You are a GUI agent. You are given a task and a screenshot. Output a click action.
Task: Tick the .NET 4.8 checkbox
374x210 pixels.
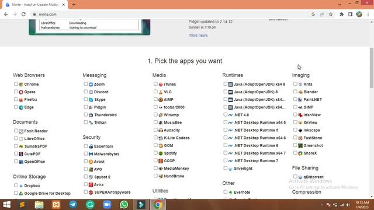(x=225, y=114)
